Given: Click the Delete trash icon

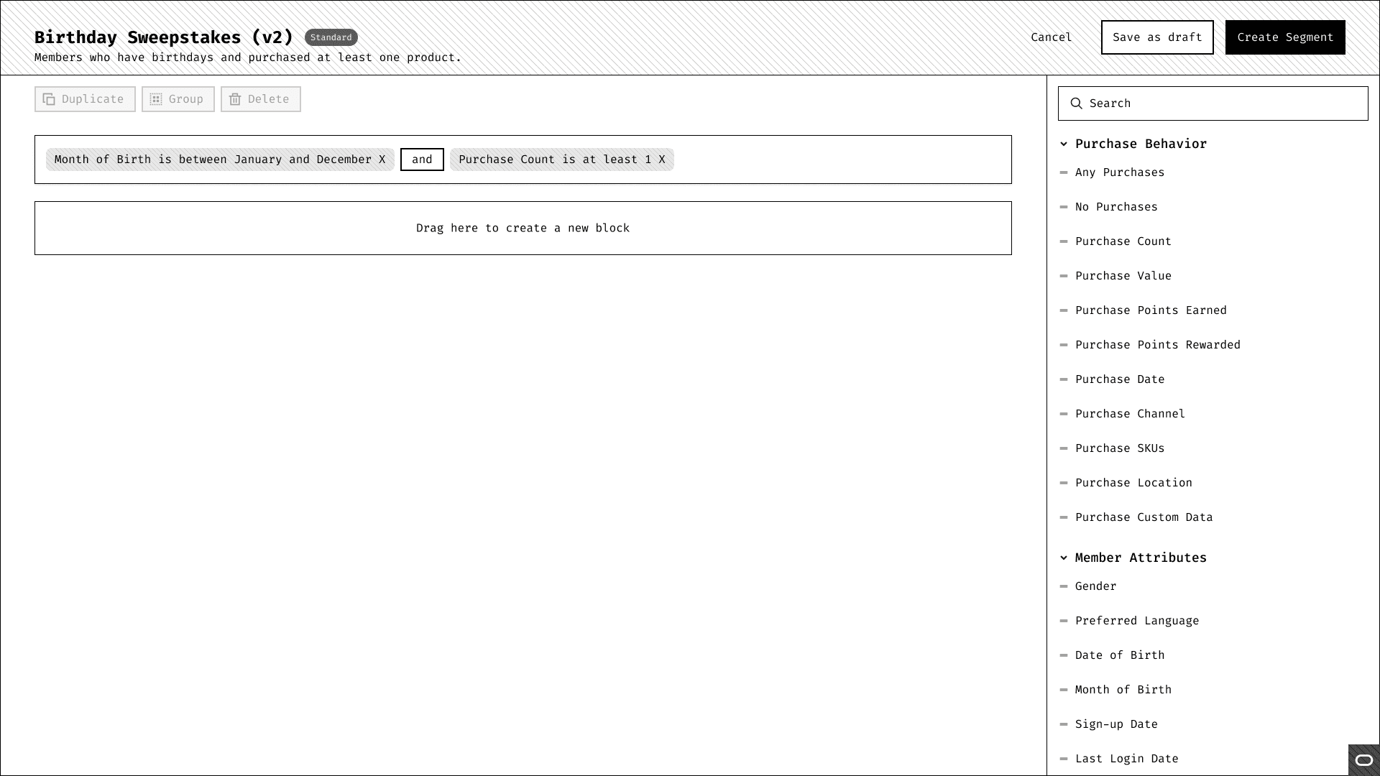Looking at the screenshot, I should [235, 99].
